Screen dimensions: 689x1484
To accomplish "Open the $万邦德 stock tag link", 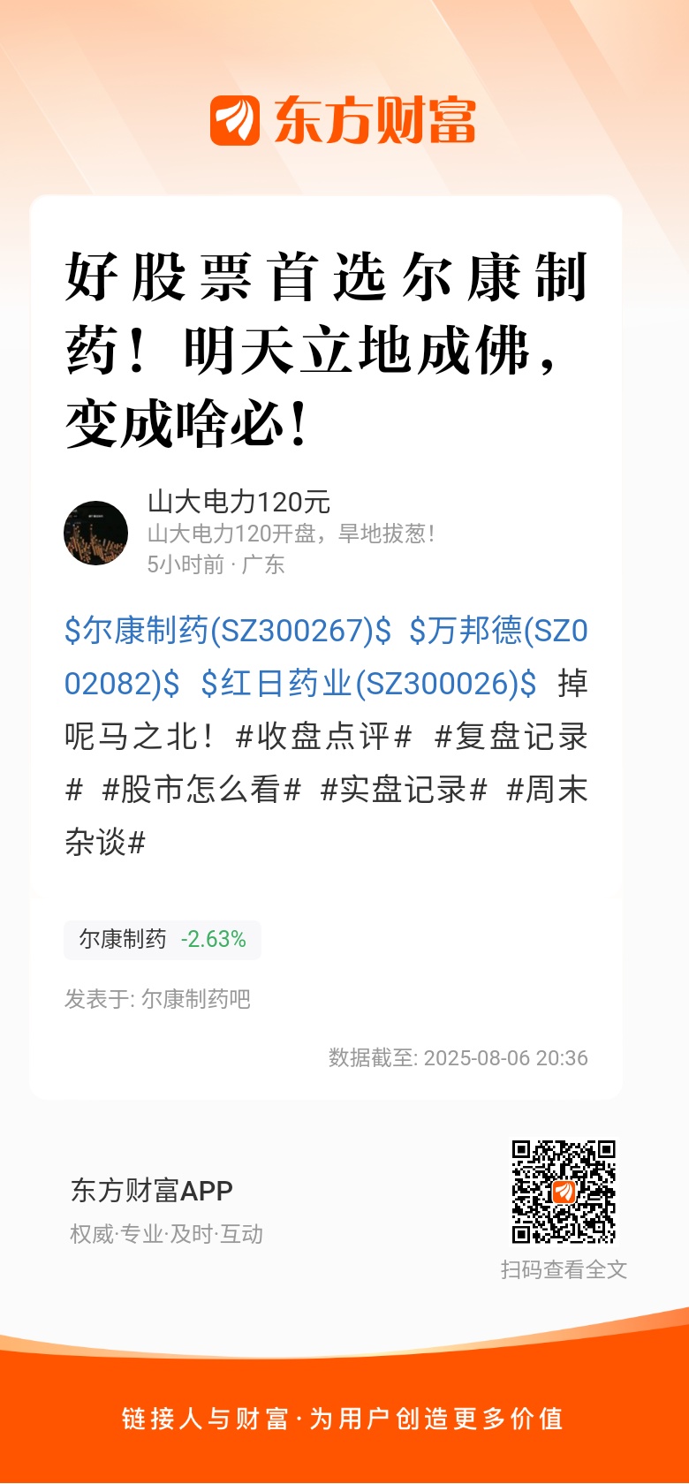I will [x=326, y=657].
